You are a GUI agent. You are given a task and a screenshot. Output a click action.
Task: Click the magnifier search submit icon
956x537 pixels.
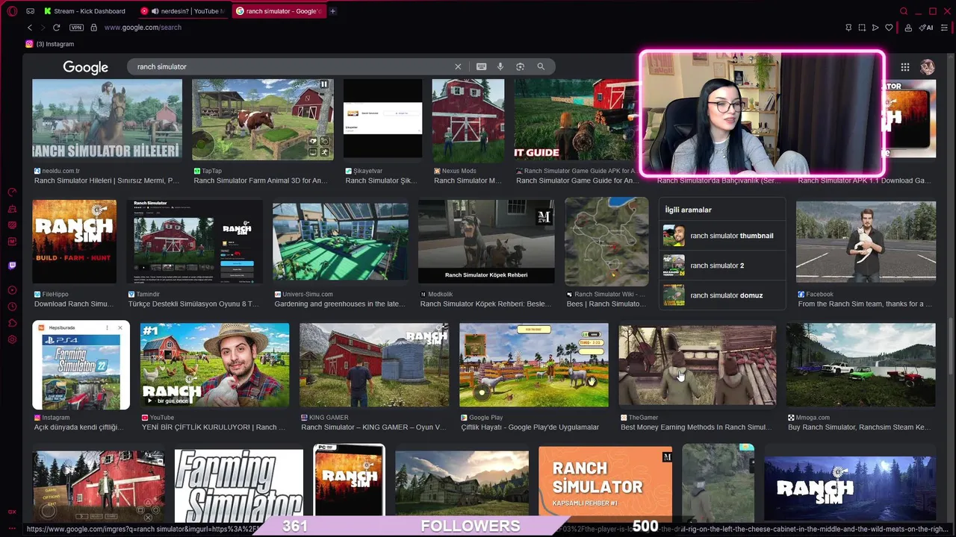point(541,66)
